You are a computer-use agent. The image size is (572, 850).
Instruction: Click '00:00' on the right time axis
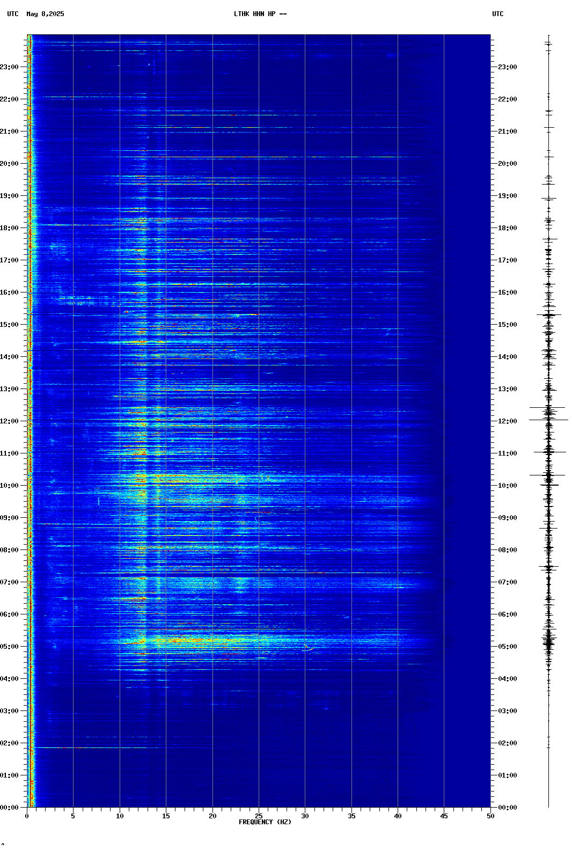point(508,808)
